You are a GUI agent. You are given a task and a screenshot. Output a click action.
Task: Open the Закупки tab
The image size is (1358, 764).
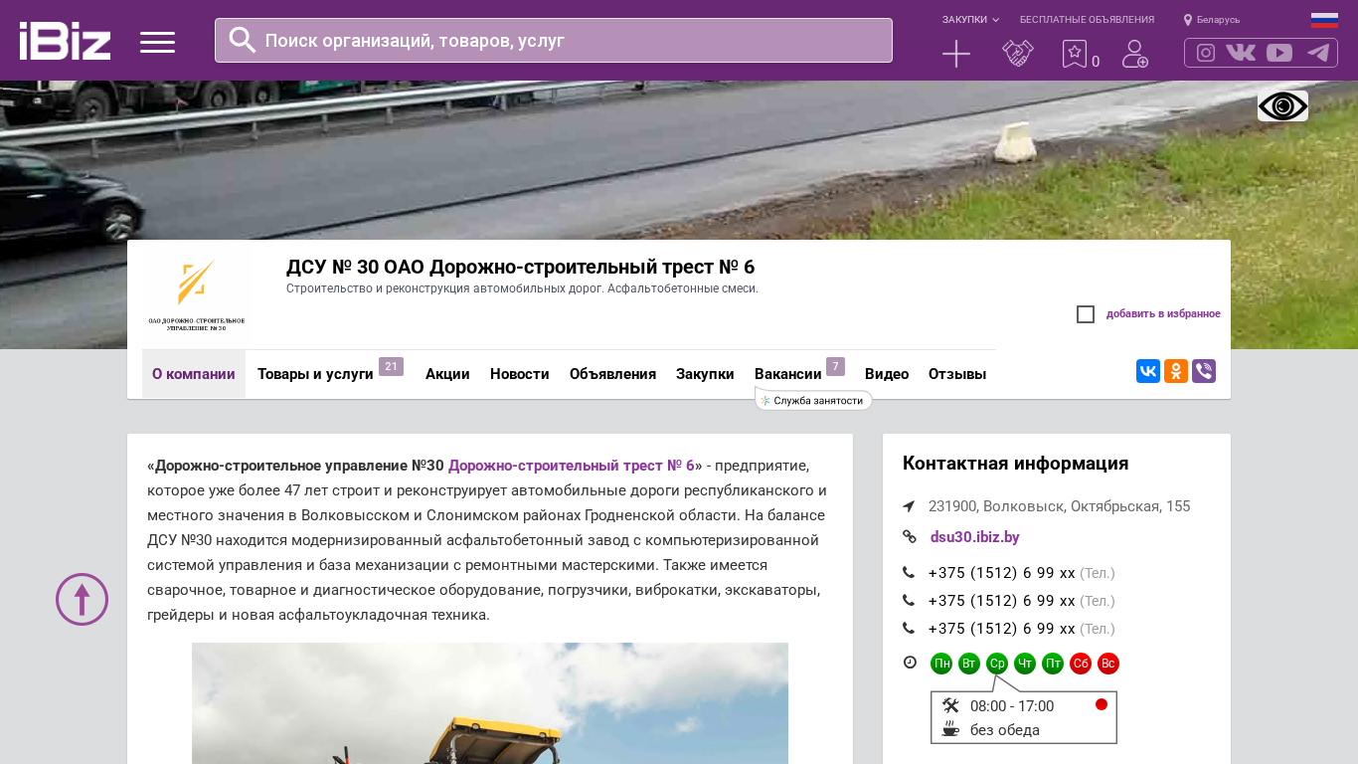pos(705,374)
